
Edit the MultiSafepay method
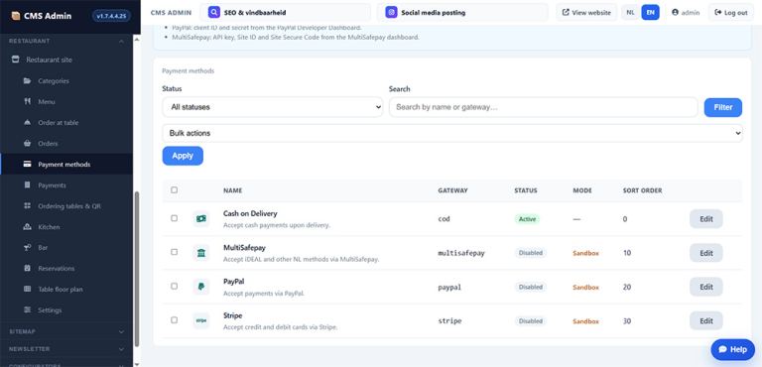pyautogui.click(x=706, y=253)
